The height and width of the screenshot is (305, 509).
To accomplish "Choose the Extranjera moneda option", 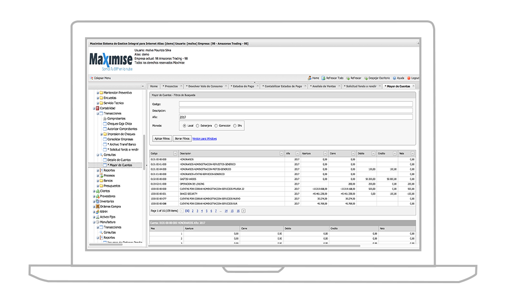I will (x=197, y=125).
